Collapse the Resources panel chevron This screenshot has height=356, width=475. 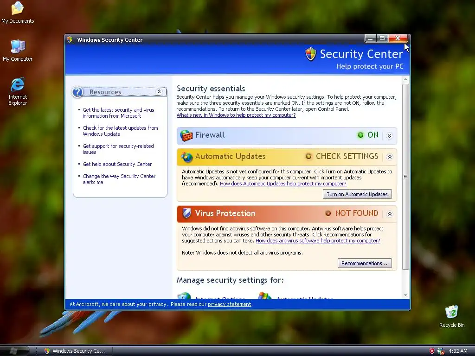(159, 92)
